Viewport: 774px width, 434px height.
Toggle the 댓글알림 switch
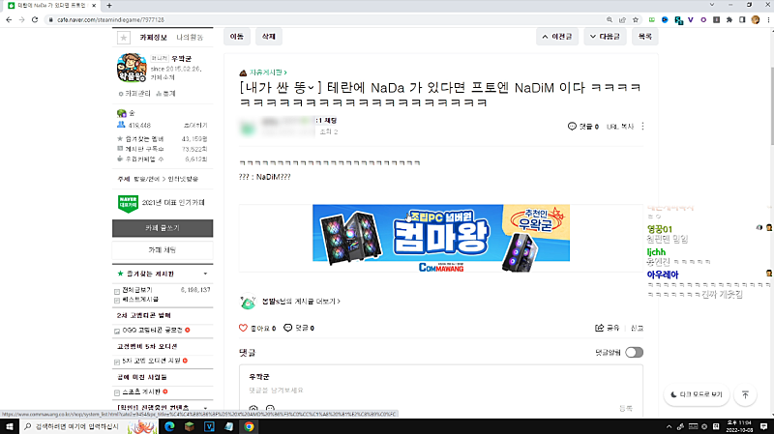(635, 352)
